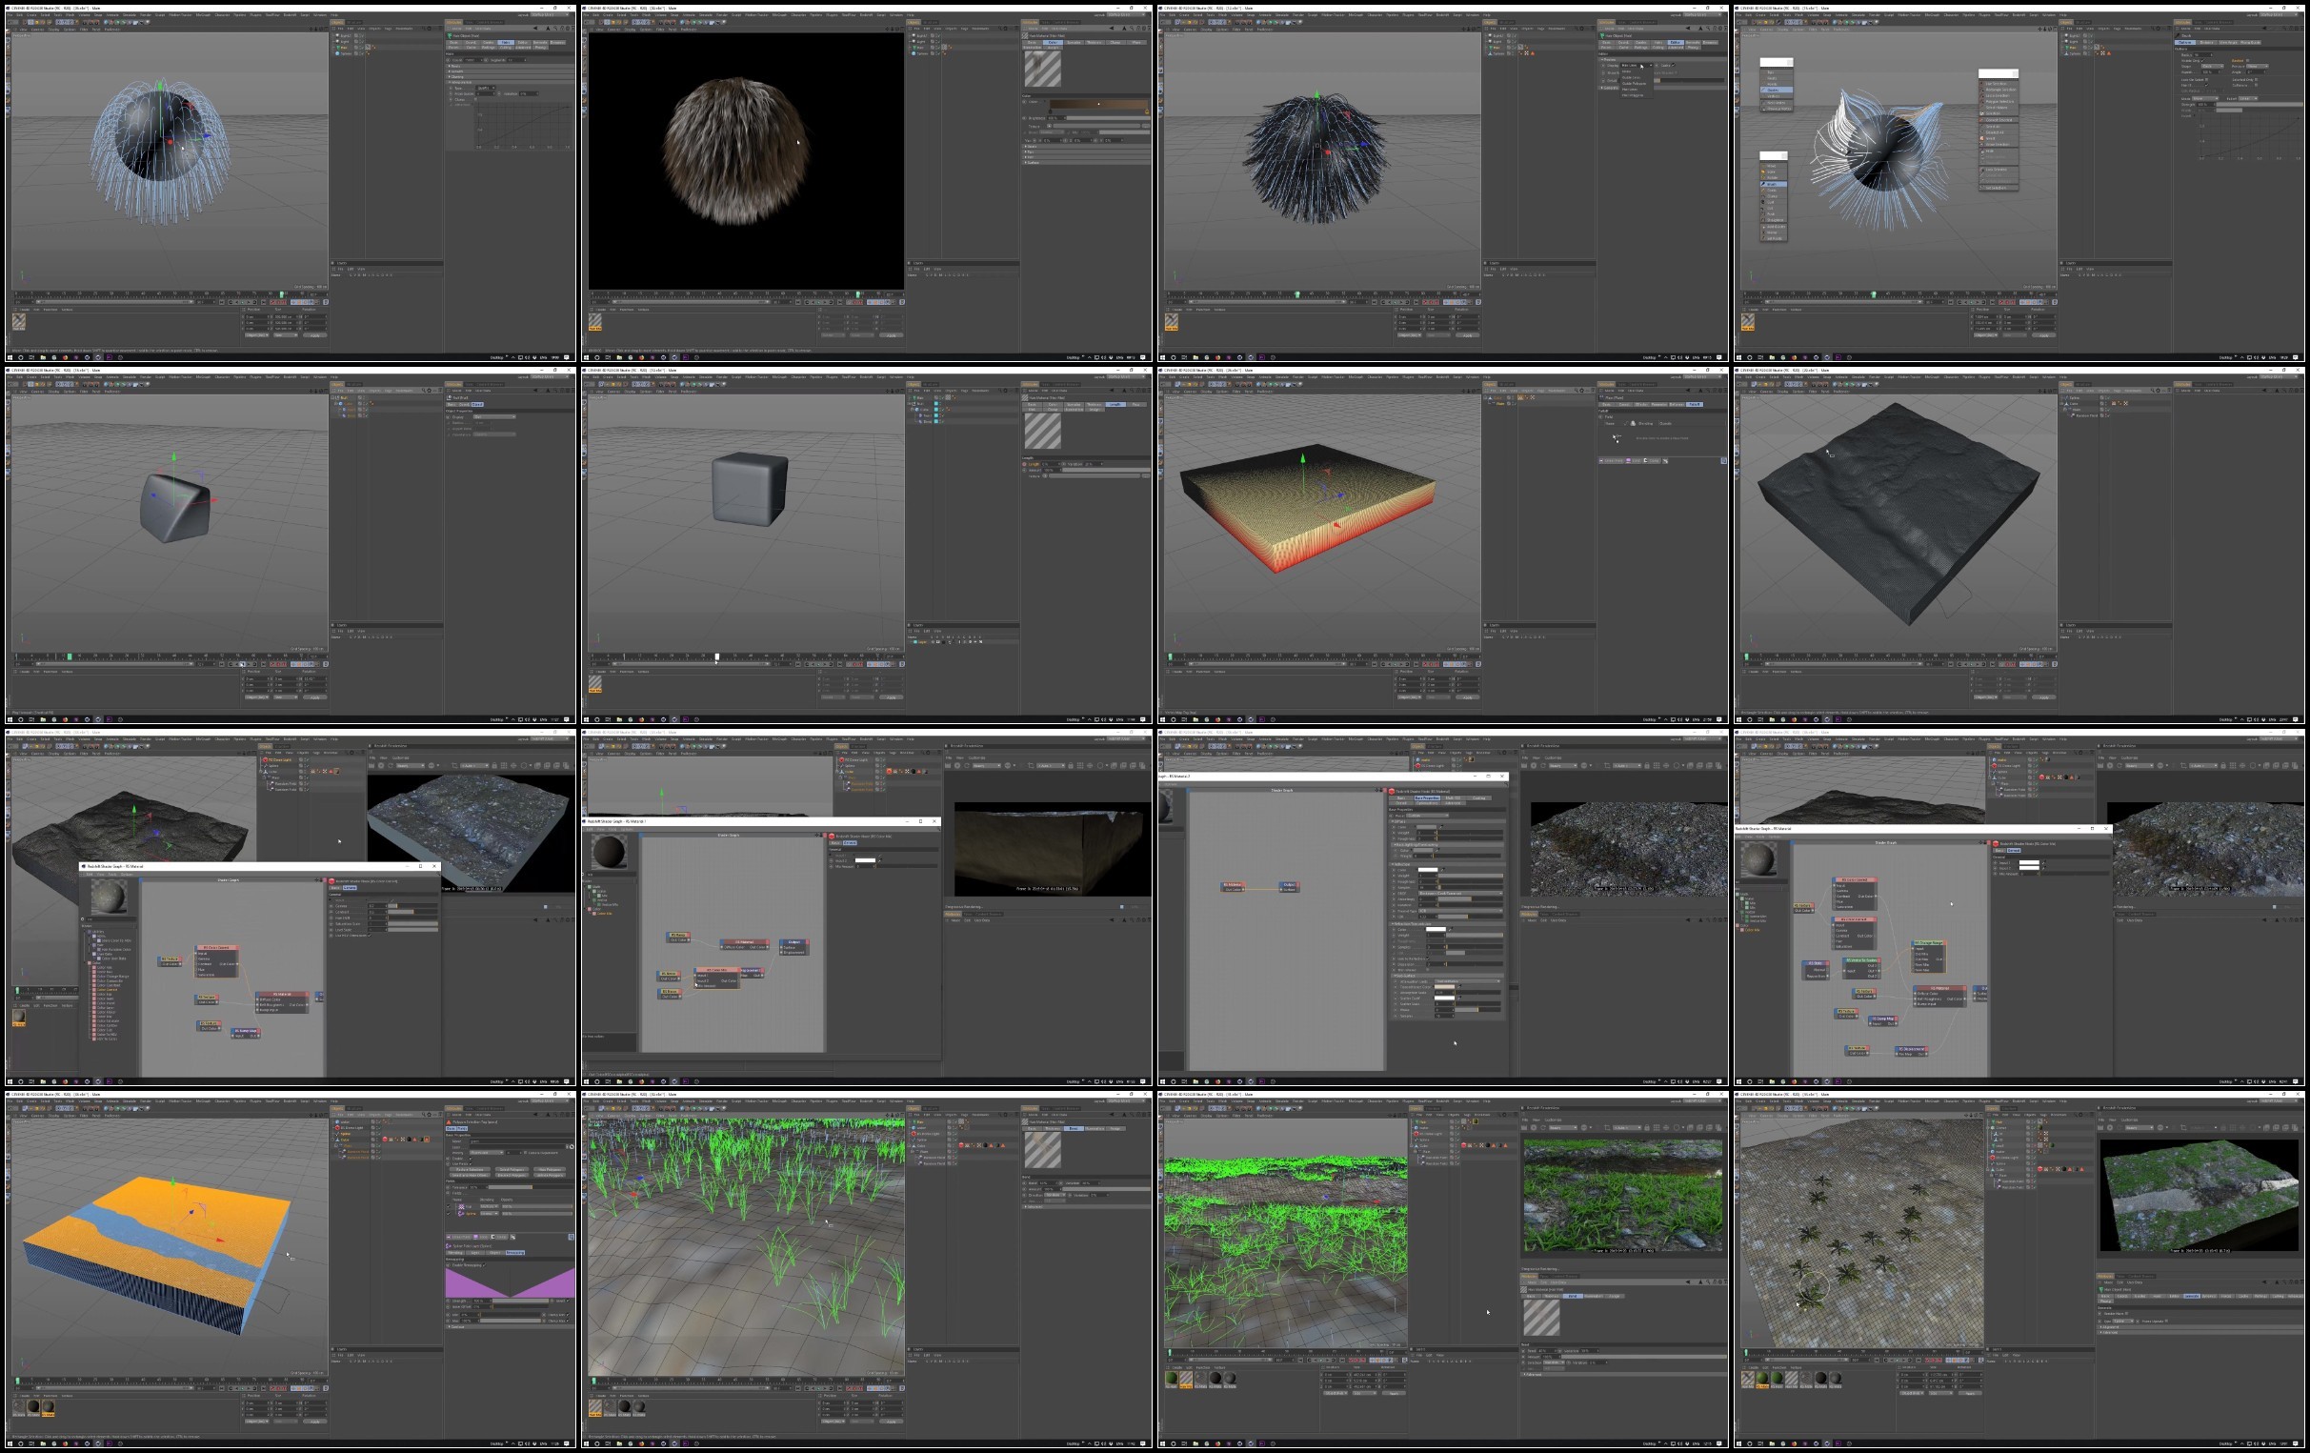
Task: Click the Restore Selection button
Action: (470, 1170)
